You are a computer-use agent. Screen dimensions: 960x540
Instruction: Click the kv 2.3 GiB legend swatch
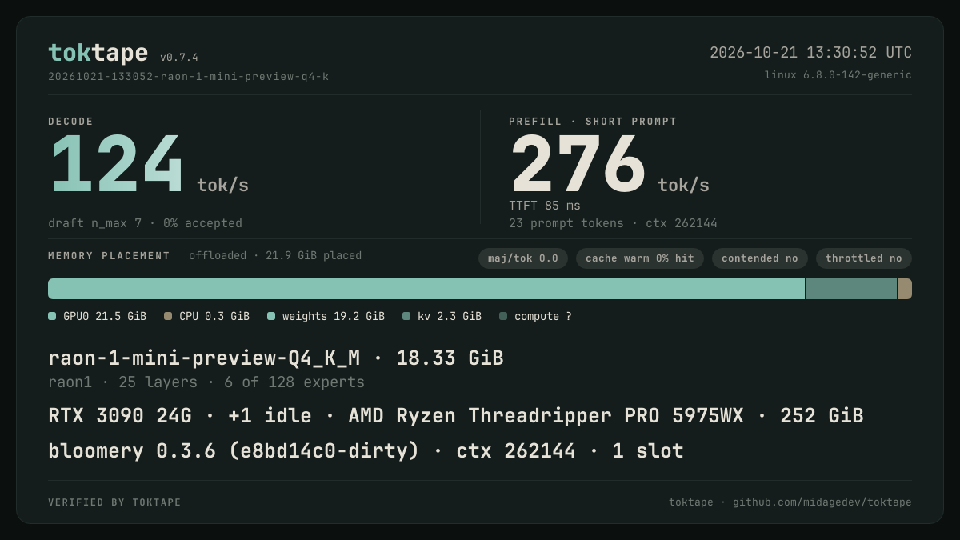coord(406,316)
